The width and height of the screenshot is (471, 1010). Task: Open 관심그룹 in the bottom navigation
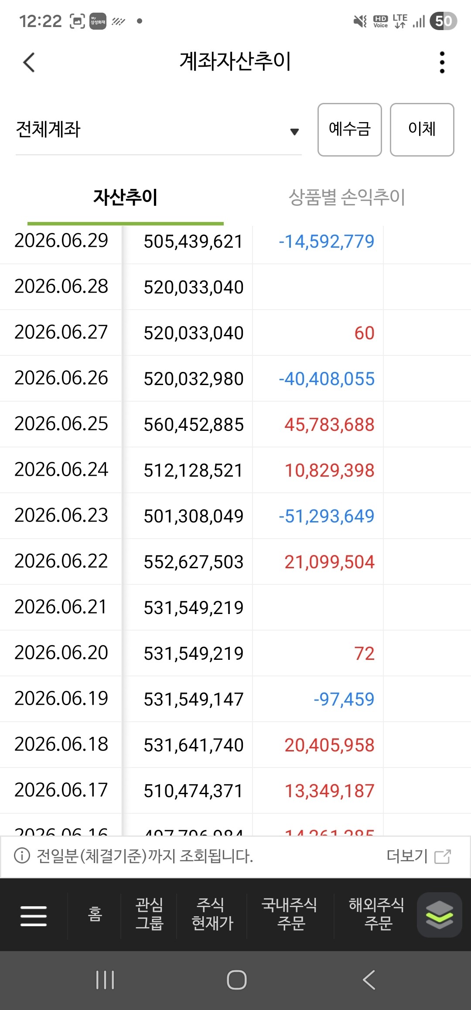click(x=149, y=914)
